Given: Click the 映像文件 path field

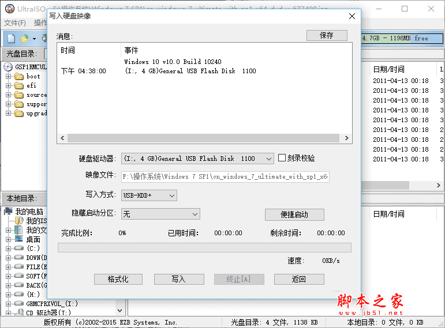Looking at the screenshot, I should point(225,176).
